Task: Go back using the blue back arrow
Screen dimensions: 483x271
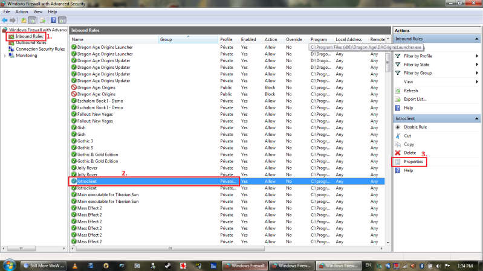Action: (5, 21)
